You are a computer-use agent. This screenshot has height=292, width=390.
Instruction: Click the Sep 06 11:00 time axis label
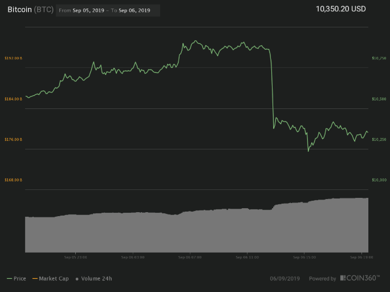coord(247,257)
